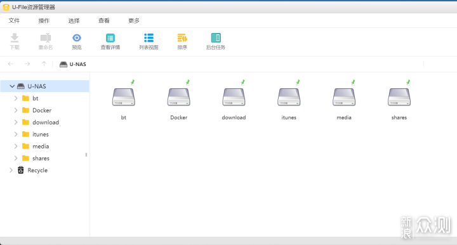Click the green pin on Docker drive

pyautogui.click(x=188, y=82)
